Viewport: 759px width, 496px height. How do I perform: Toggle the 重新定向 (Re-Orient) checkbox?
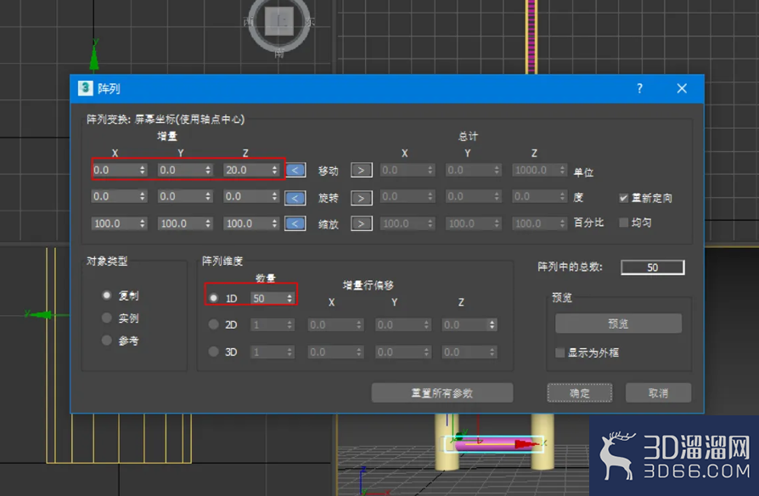pos(623,198)
